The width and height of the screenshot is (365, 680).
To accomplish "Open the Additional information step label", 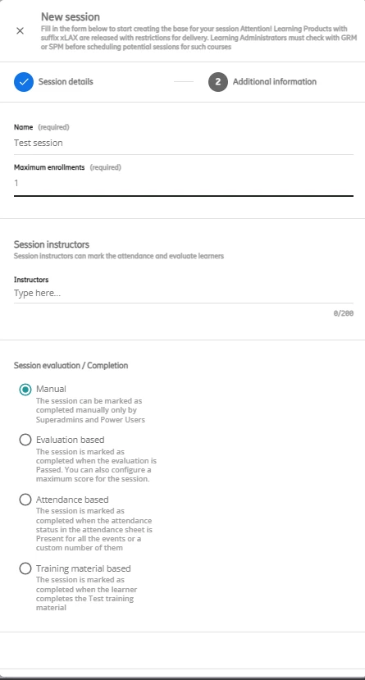I will point(275,81).
